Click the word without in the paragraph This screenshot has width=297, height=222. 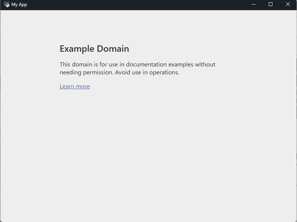(205, 65)
